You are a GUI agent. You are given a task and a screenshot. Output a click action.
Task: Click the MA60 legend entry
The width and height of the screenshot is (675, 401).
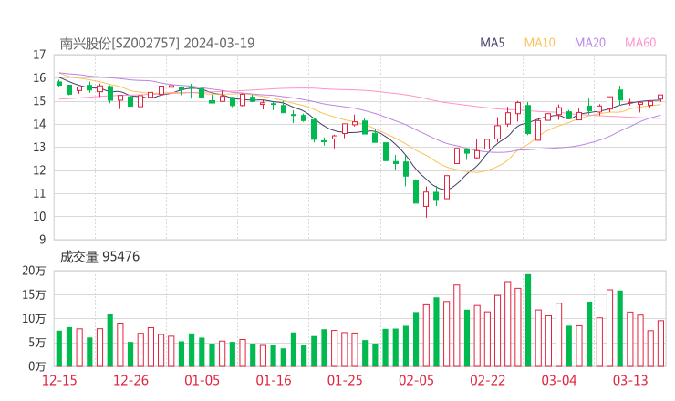click(x=640, y=43)
